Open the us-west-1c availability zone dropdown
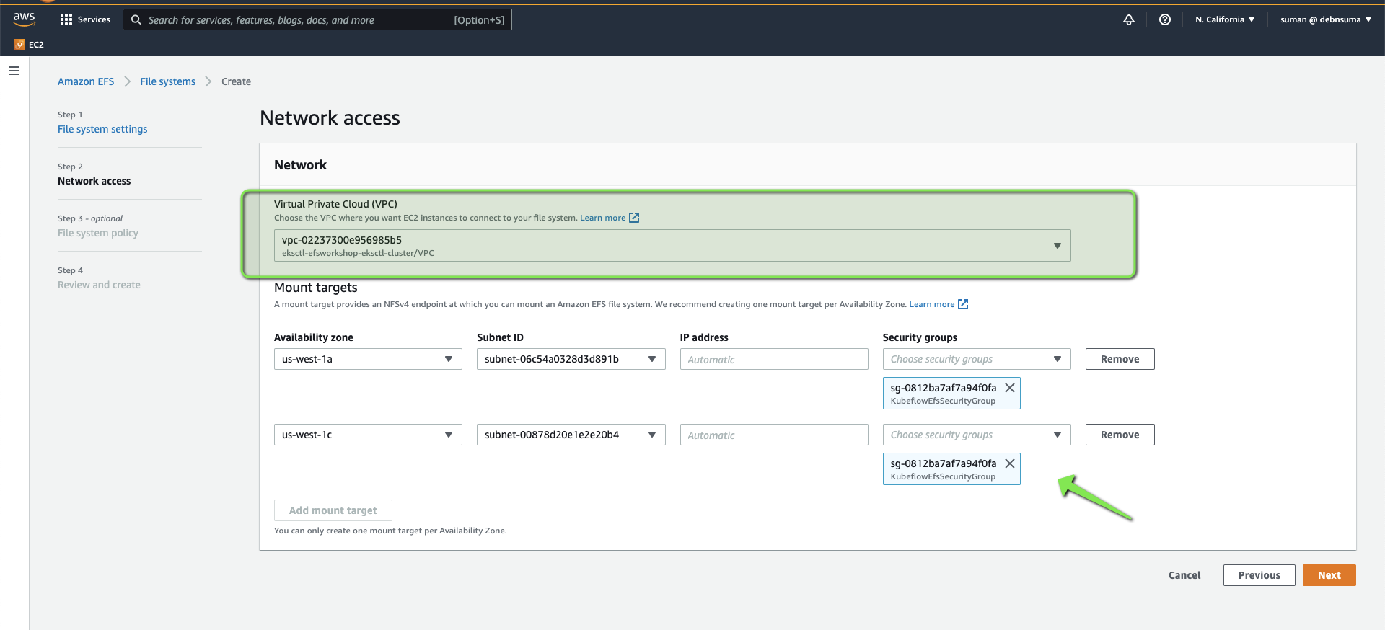This screenshot has width=1385, height=630. point(368,435)
